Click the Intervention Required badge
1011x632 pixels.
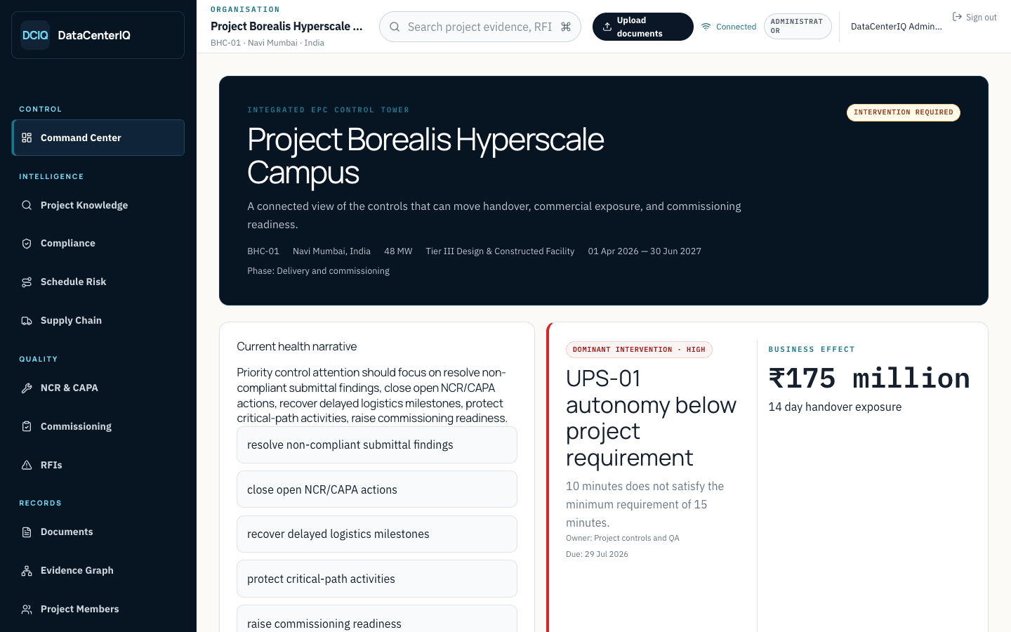pos(904,112)
